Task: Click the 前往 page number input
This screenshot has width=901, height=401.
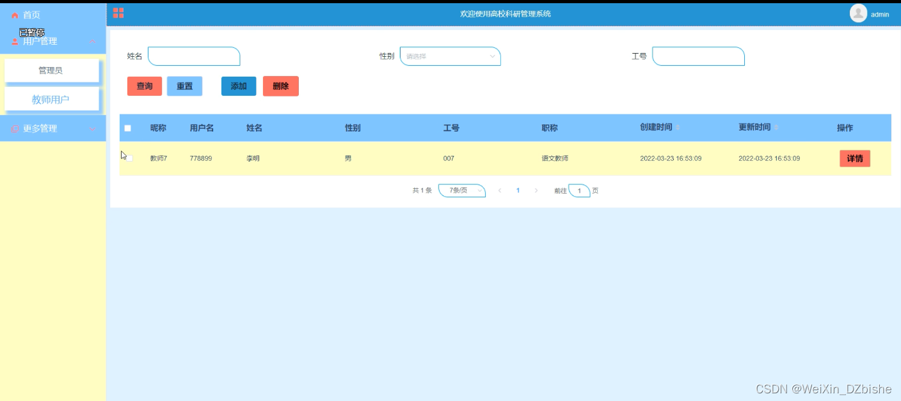Action: pos(579,190)
